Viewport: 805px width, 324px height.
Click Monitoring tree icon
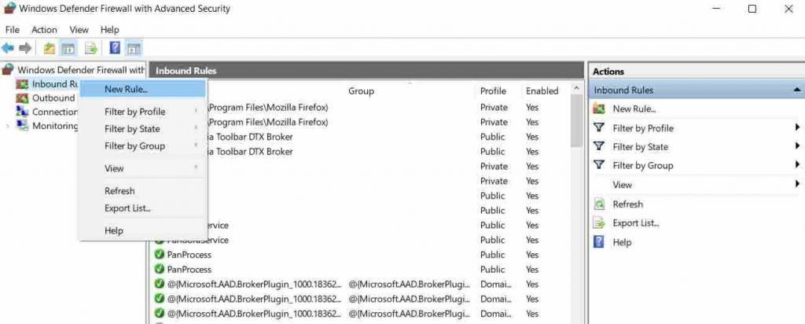22,125
